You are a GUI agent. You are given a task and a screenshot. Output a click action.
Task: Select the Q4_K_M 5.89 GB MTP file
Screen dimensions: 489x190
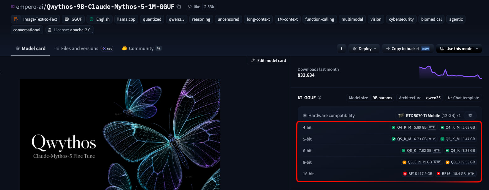(413, 127)
